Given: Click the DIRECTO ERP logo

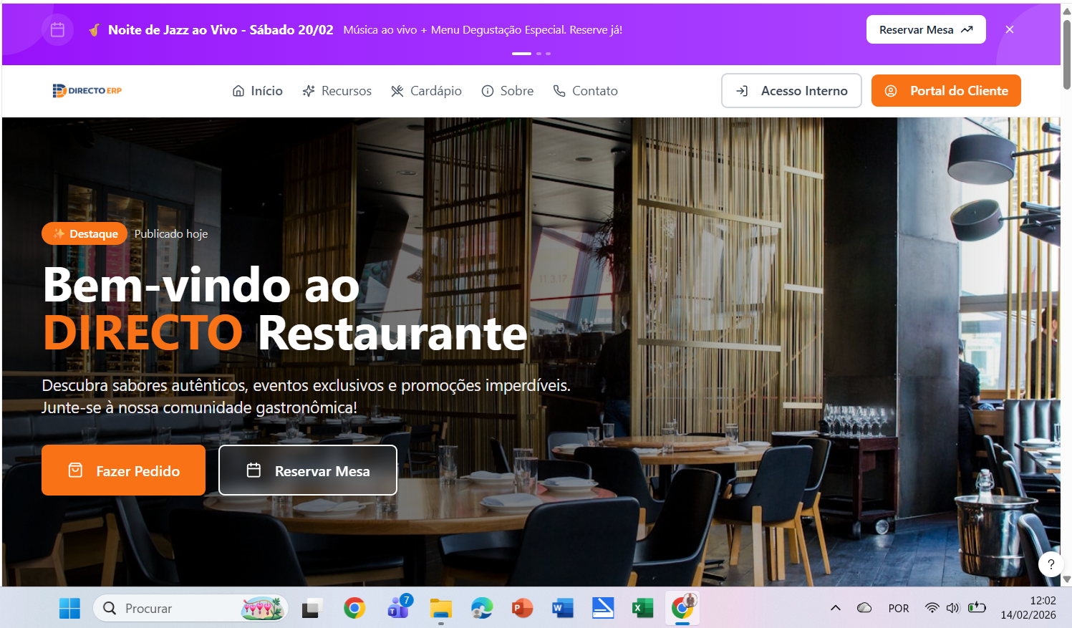Looking at the screenshot, I should 86,90.
